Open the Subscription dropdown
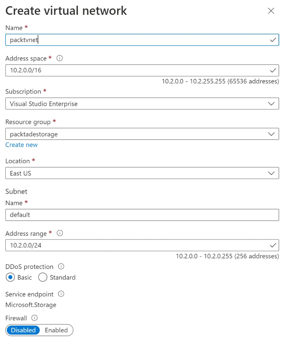The height and width of the screenshot is (341, 284). tap(142, 104)
